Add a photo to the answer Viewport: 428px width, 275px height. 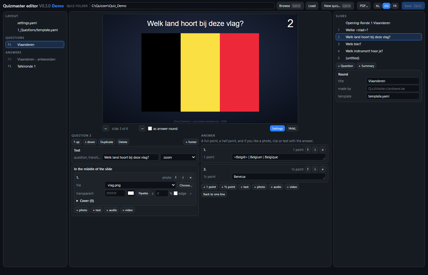260,187
